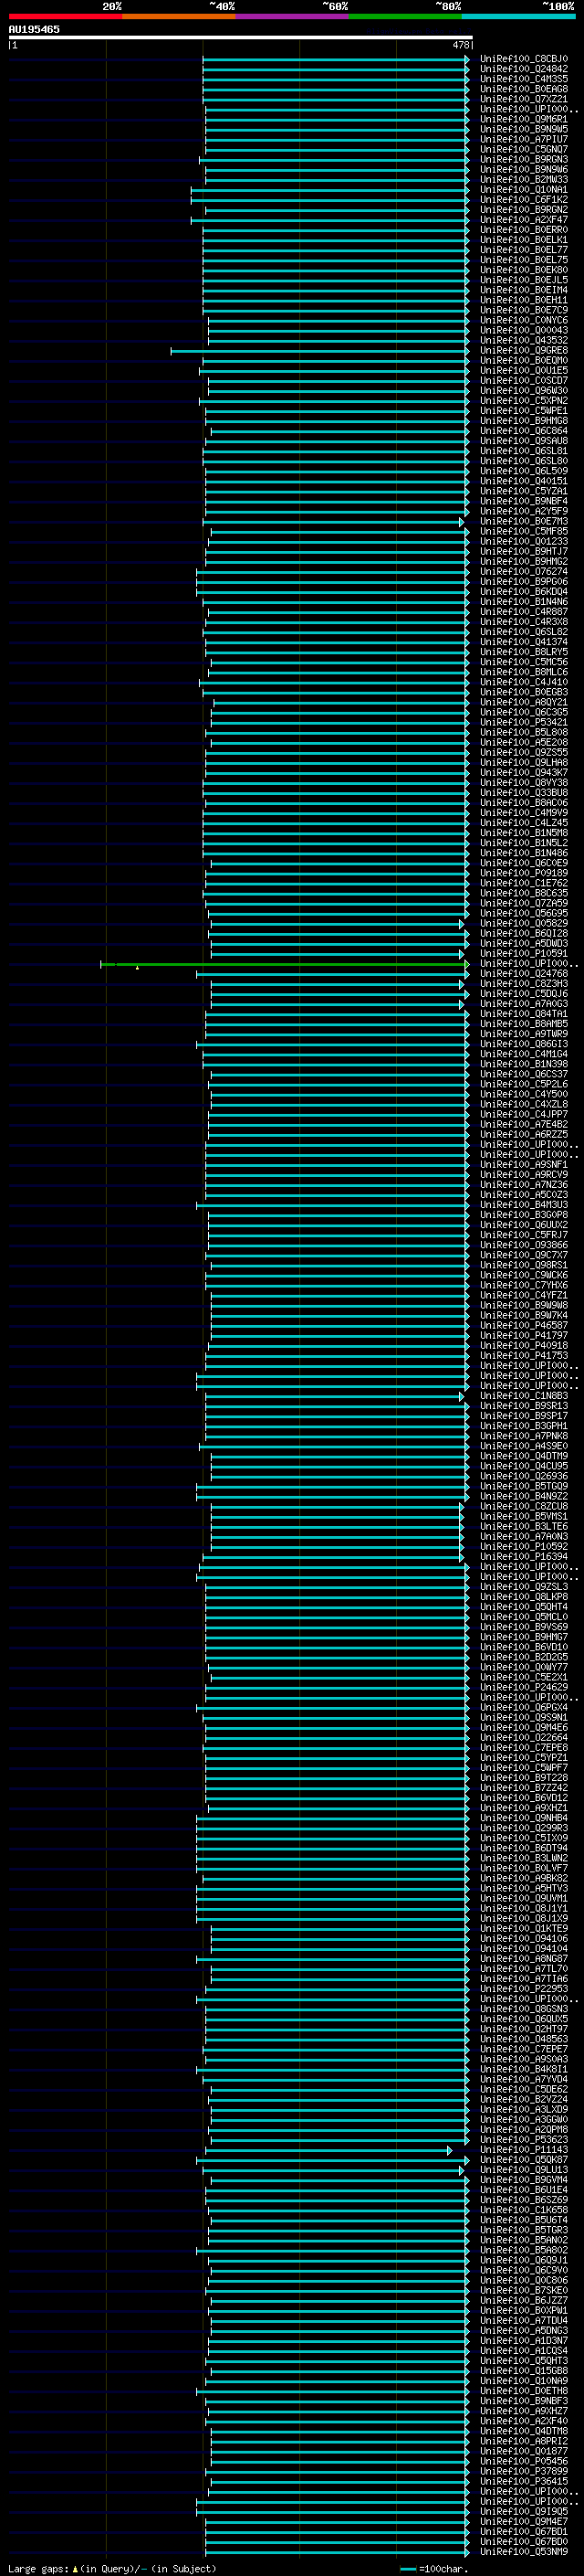Open hit UniRef100_C8CBJ0
Image resolution: width=584 pixels, height=2576 pixels.
click(x=524, y=59)
